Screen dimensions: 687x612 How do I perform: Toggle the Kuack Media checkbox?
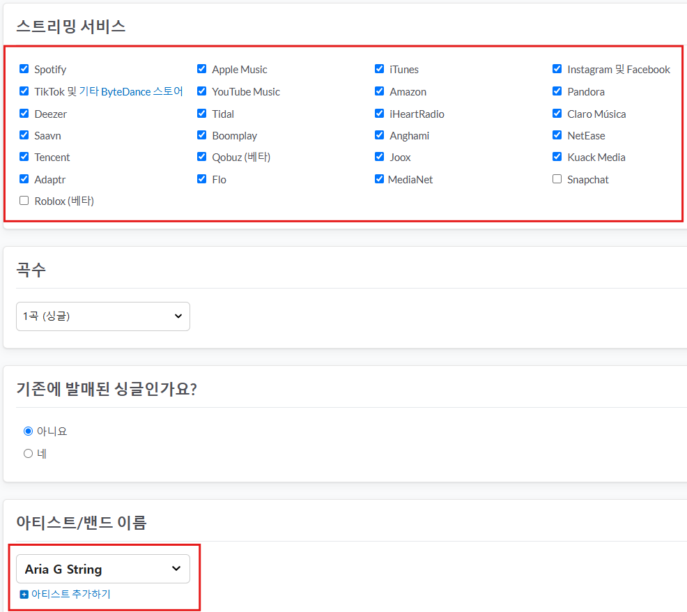pyautogui.click(x=557, y=157)
